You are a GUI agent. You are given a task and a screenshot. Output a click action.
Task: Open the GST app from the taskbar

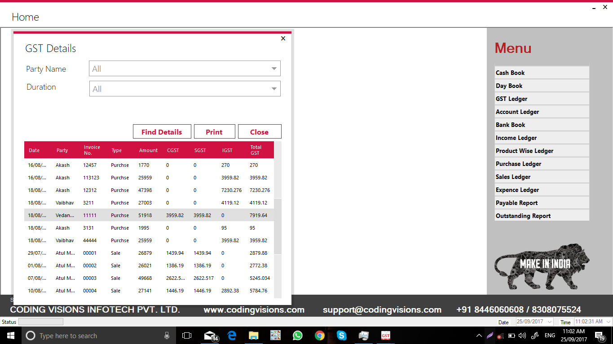point(385,335)
